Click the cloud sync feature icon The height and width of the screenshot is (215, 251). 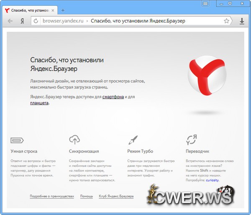[x=74, y=140]
